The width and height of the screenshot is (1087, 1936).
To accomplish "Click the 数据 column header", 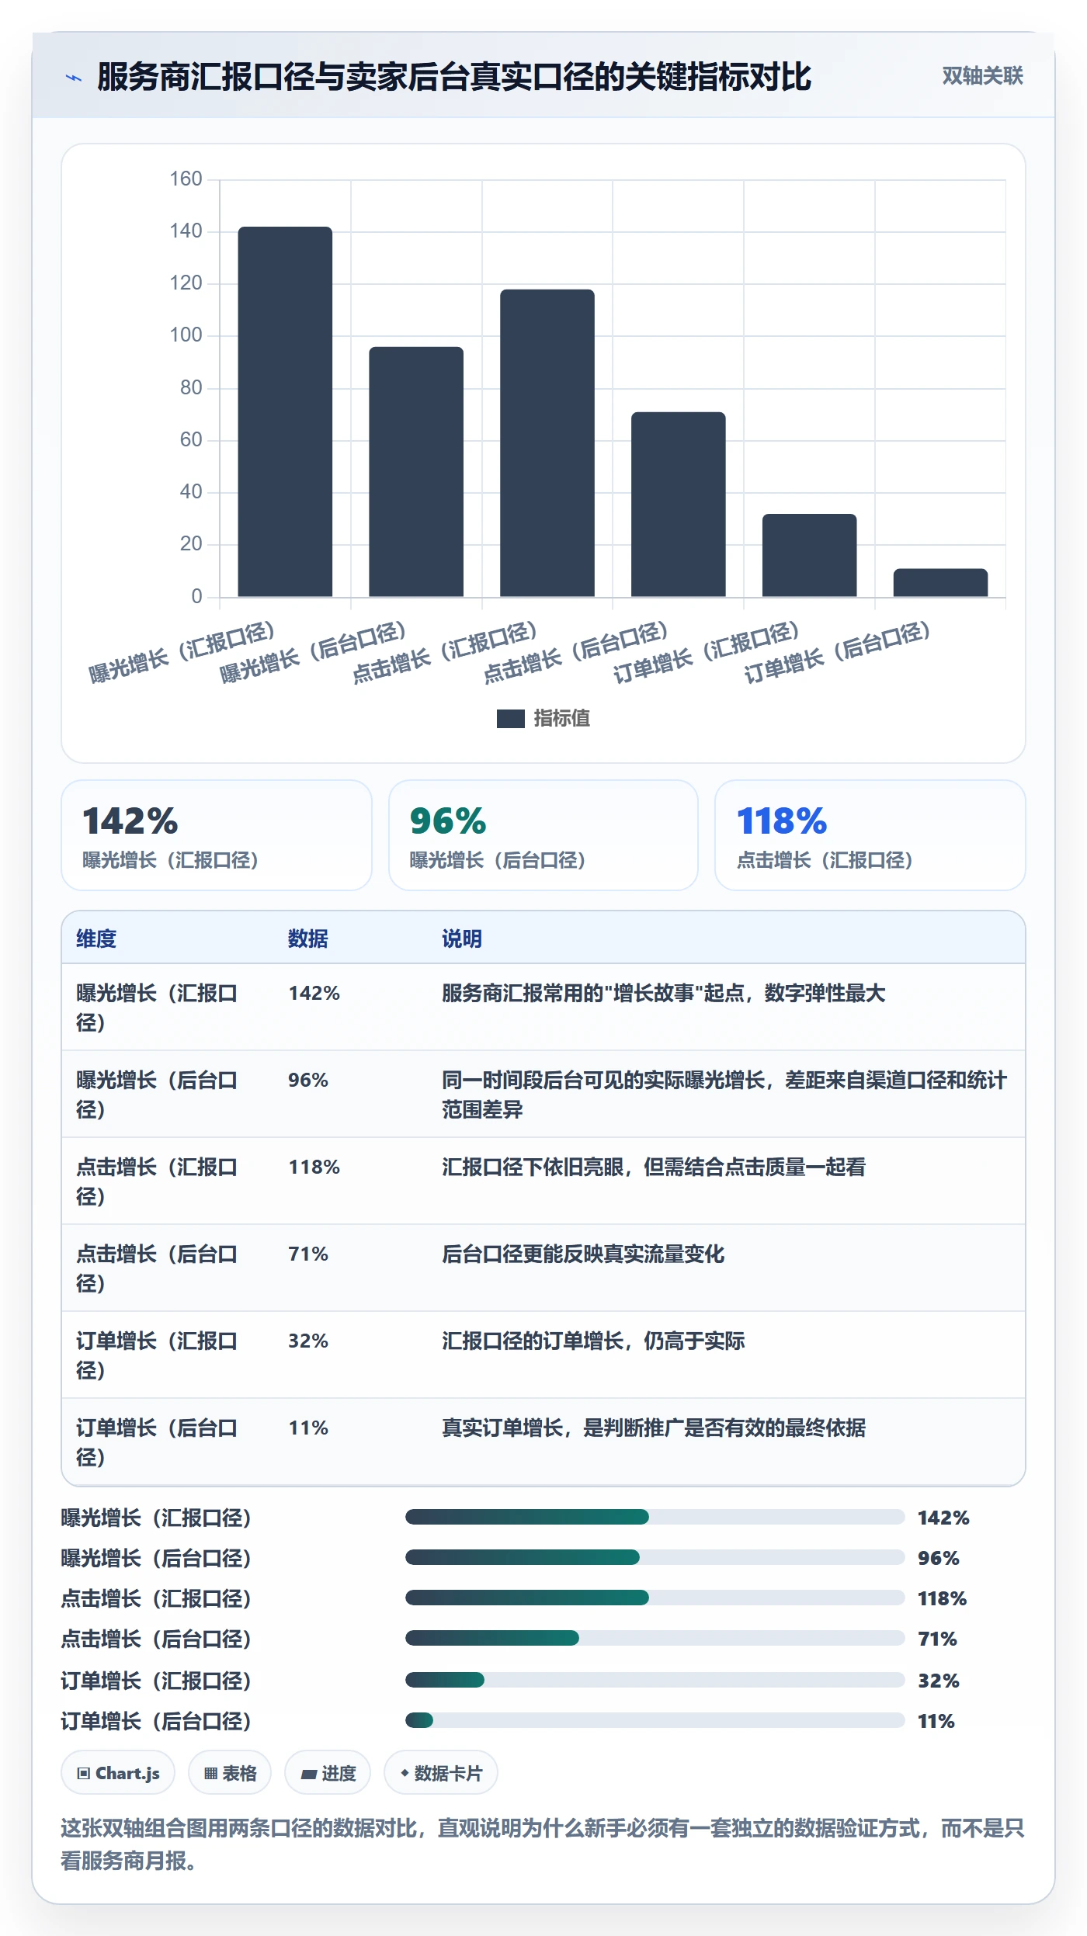I will 308,939.
